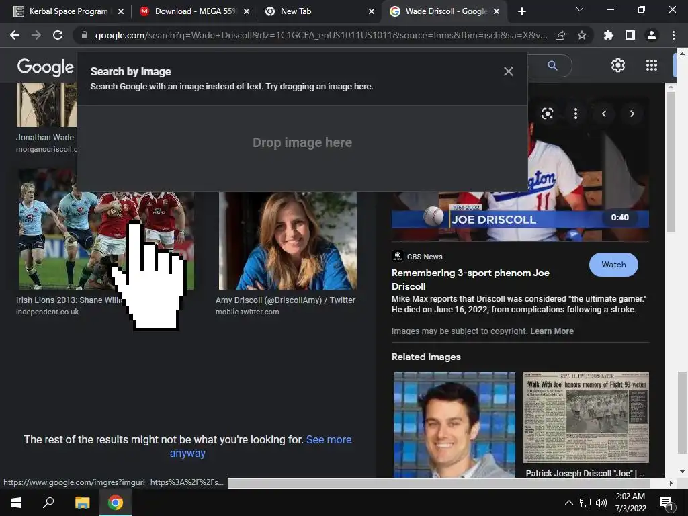Go to previous image in the preview
The width and height of the screenshot is (688, 516).
click(604, 114)
